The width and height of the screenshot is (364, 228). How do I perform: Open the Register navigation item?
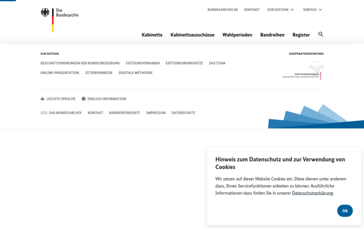301,35
